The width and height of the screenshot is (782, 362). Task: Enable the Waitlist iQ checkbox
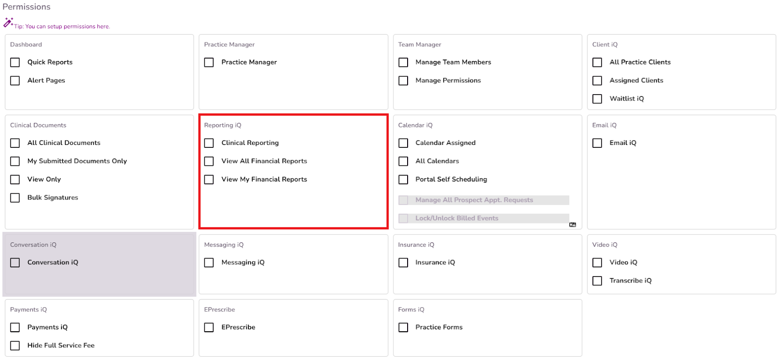[x=597, y=99]
